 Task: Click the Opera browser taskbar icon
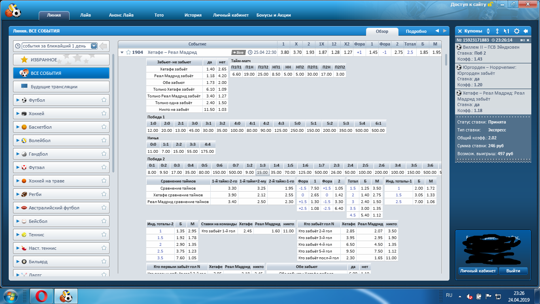[x=42, y=296]
